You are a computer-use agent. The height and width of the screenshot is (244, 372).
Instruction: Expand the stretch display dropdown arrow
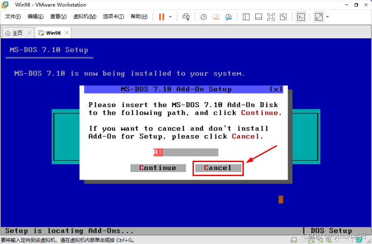(x=327, y=17)
